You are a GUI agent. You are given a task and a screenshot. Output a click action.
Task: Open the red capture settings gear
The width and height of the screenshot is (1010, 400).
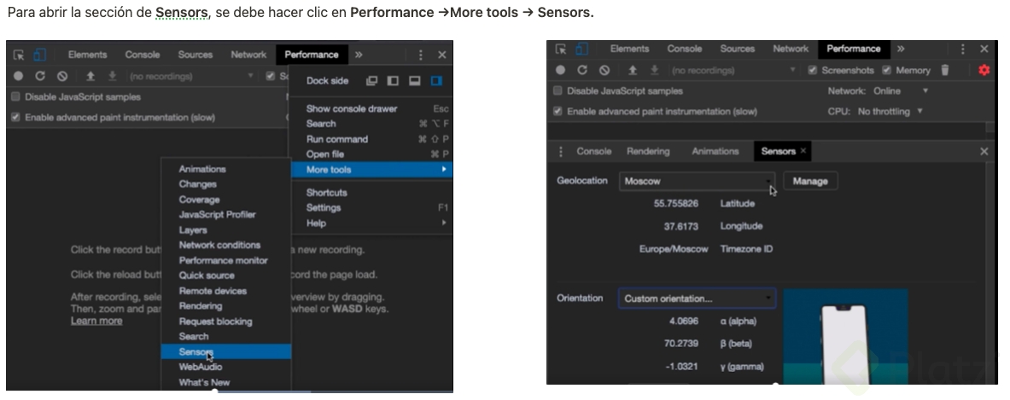(984, 70)
